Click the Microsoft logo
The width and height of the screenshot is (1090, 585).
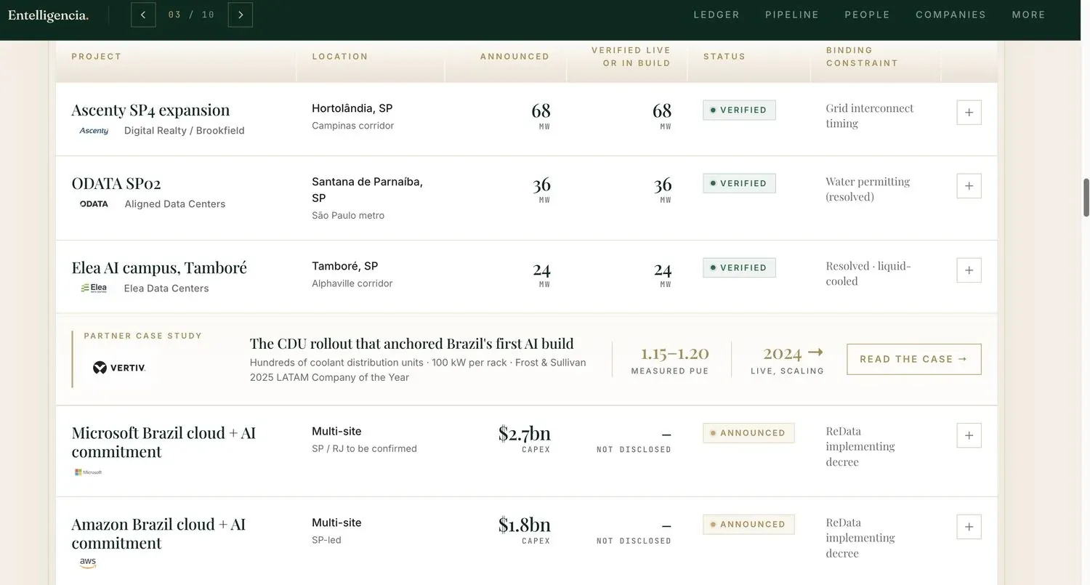pyautogui.click(x=88, y=472)
